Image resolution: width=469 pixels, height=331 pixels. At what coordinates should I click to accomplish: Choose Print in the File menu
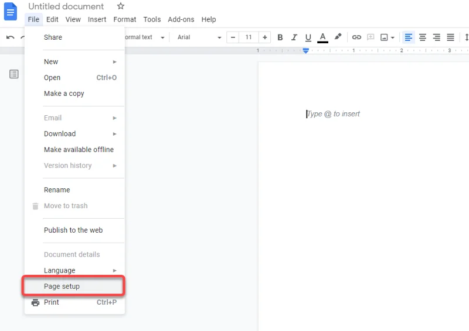[74, 302]
